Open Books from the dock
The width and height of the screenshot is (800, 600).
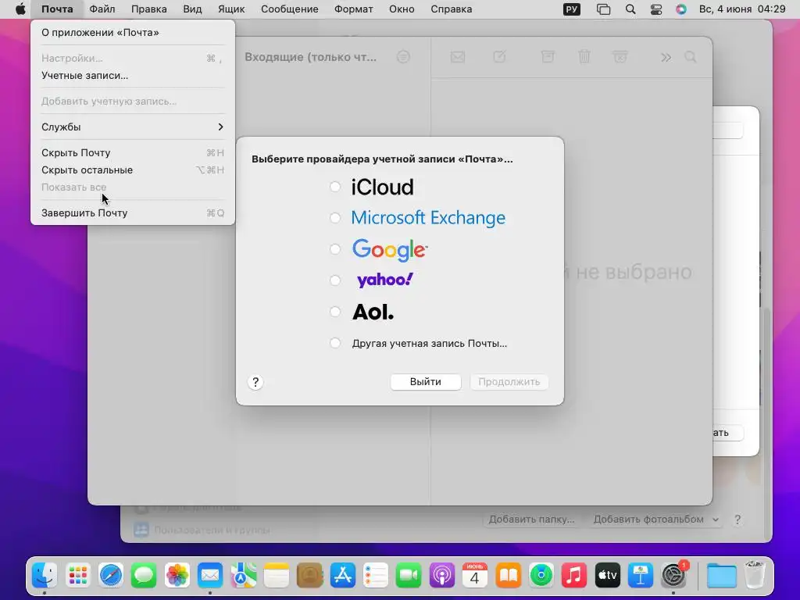click(508, 576)
